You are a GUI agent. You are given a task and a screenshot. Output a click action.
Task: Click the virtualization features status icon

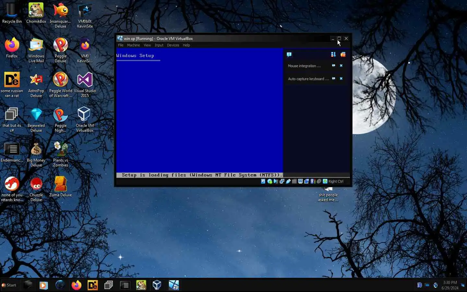312,181
